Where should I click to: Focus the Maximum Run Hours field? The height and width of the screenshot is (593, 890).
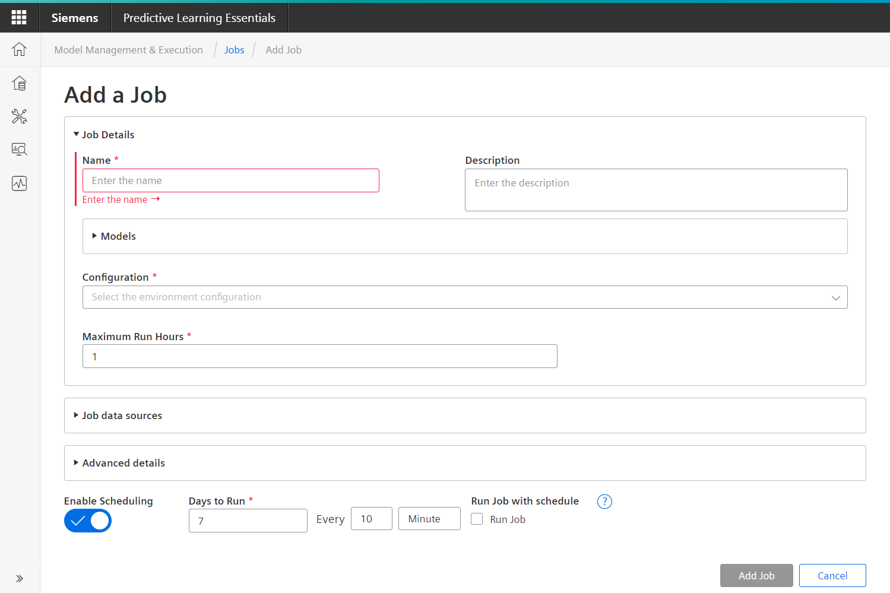[x=320, y=356]
